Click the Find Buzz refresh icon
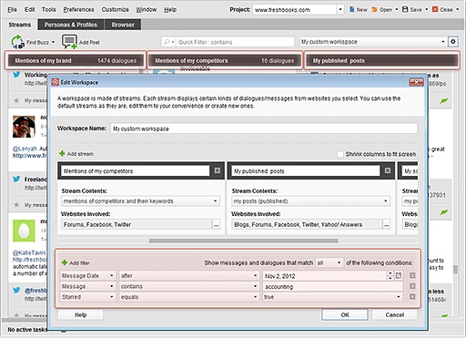 (x=17, y=42)
